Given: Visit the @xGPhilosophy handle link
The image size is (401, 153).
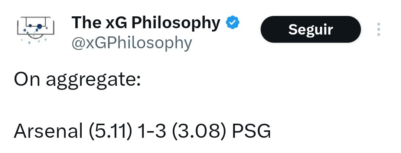Looking at the screenshot, I should click(x=132, y=43).
